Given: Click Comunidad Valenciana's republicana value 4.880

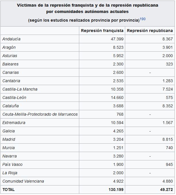Looking at the screenshot, I should (168, 181).
